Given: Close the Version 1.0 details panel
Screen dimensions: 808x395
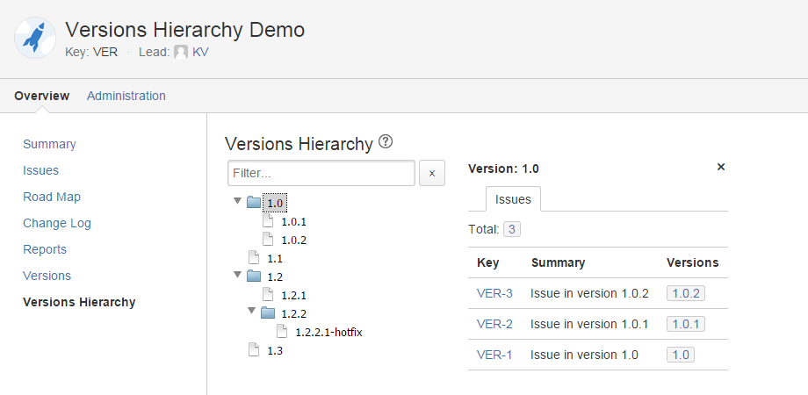Looking at the screenshot, I should (x=721, y=167).
